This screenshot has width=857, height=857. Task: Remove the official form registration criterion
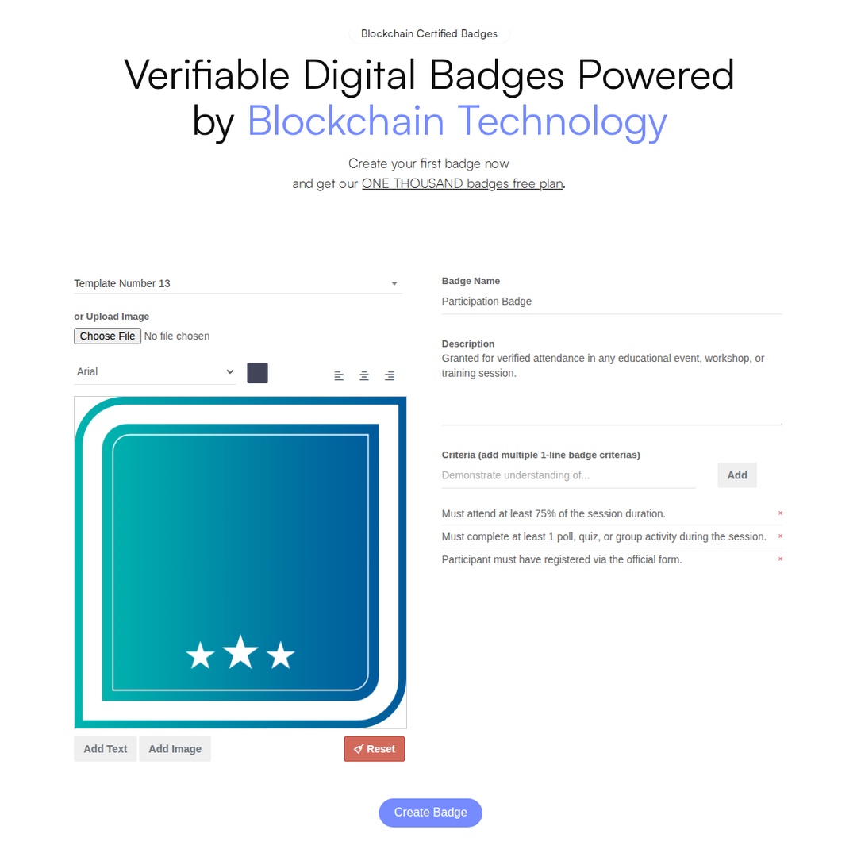click(x=780, y=559)
